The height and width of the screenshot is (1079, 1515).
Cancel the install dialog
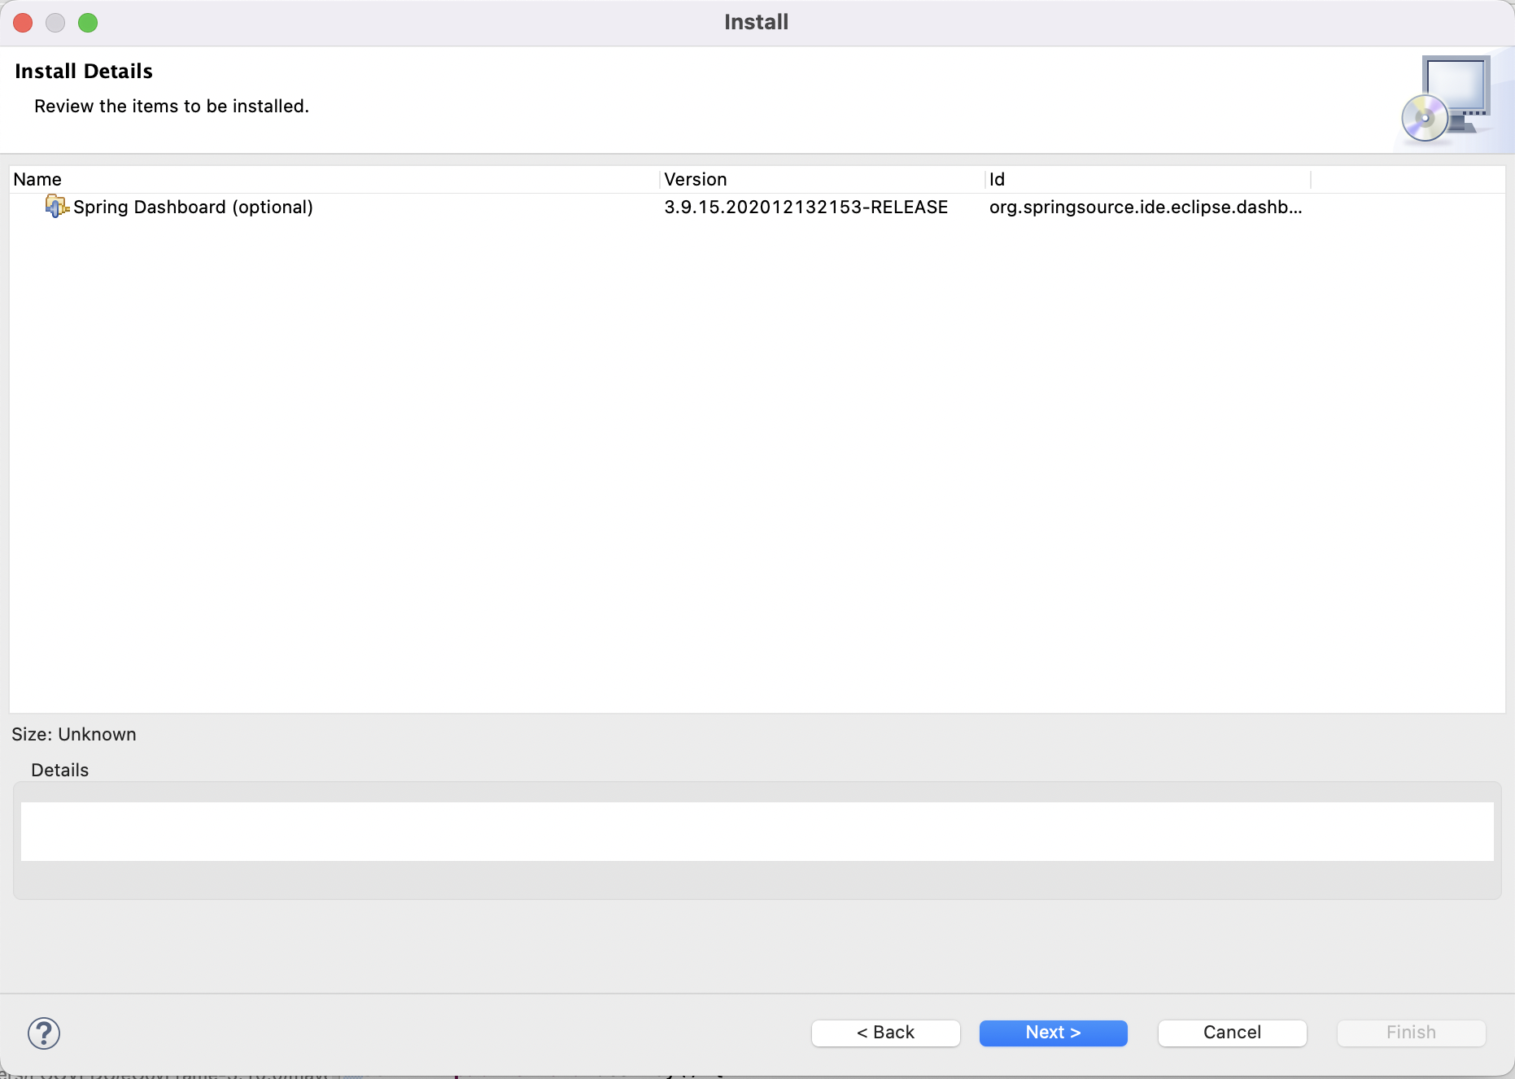pyautogui.click(x=1232, y=1033)
